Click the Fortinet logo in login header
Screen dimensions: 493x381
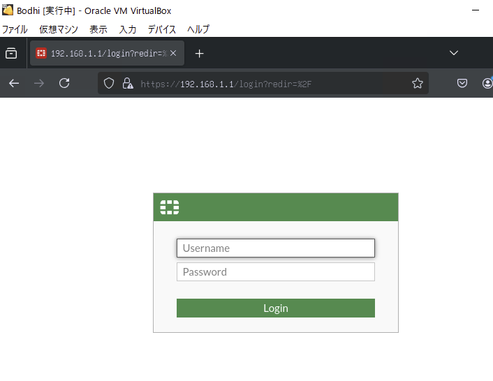[170, 207]
